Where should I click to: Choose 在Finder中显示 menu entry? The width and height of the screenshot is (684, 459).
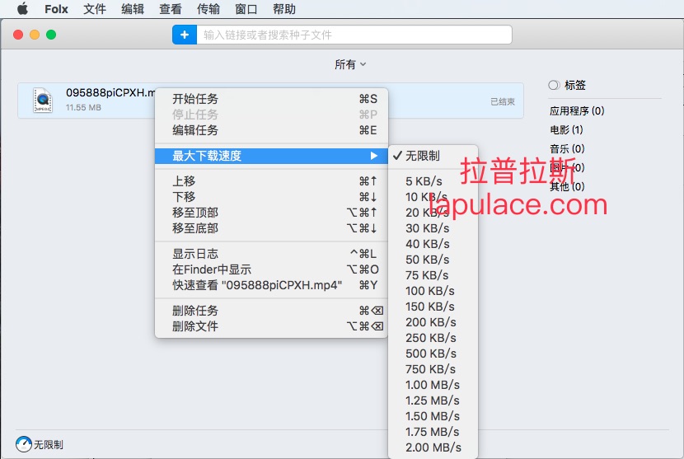[271, 269]
